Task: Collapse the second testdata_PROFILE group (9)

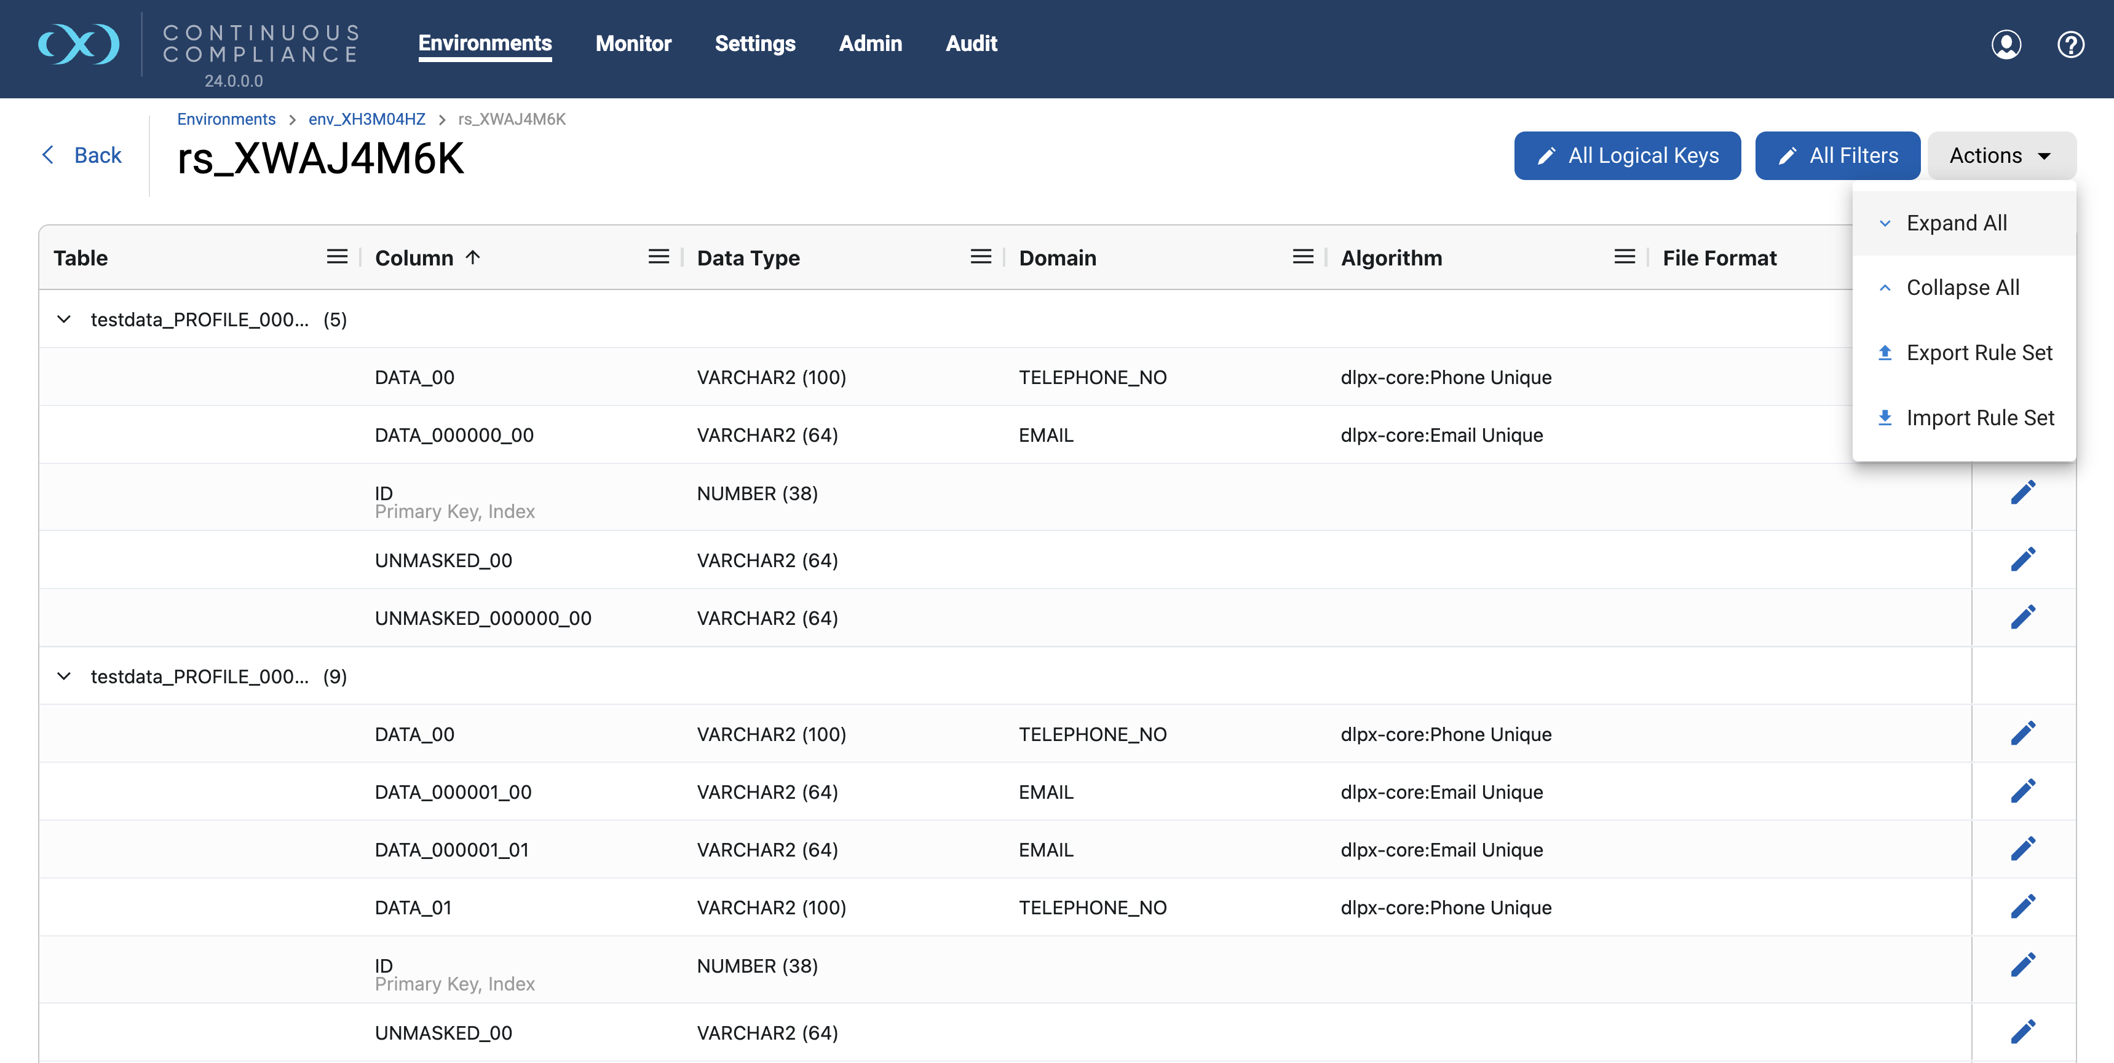Action: (x=64, y=676)
